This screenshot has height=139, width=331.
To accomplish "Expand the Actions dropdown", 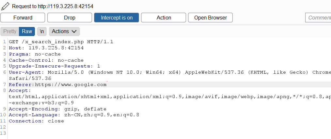I will [64, 31].
